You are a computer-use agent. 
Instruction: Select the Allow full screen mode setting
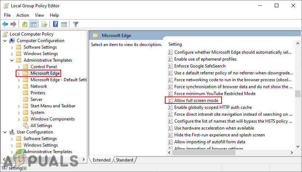[196, 101]
